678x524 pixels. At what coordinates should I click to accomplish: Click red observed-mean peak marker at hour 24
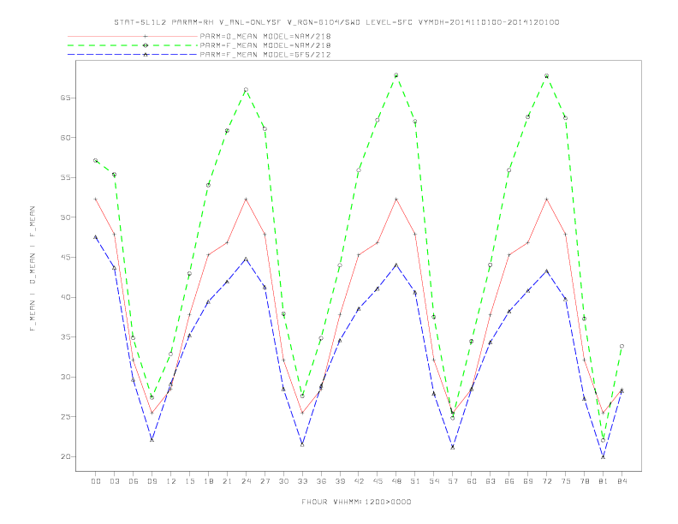coord(246,199)
